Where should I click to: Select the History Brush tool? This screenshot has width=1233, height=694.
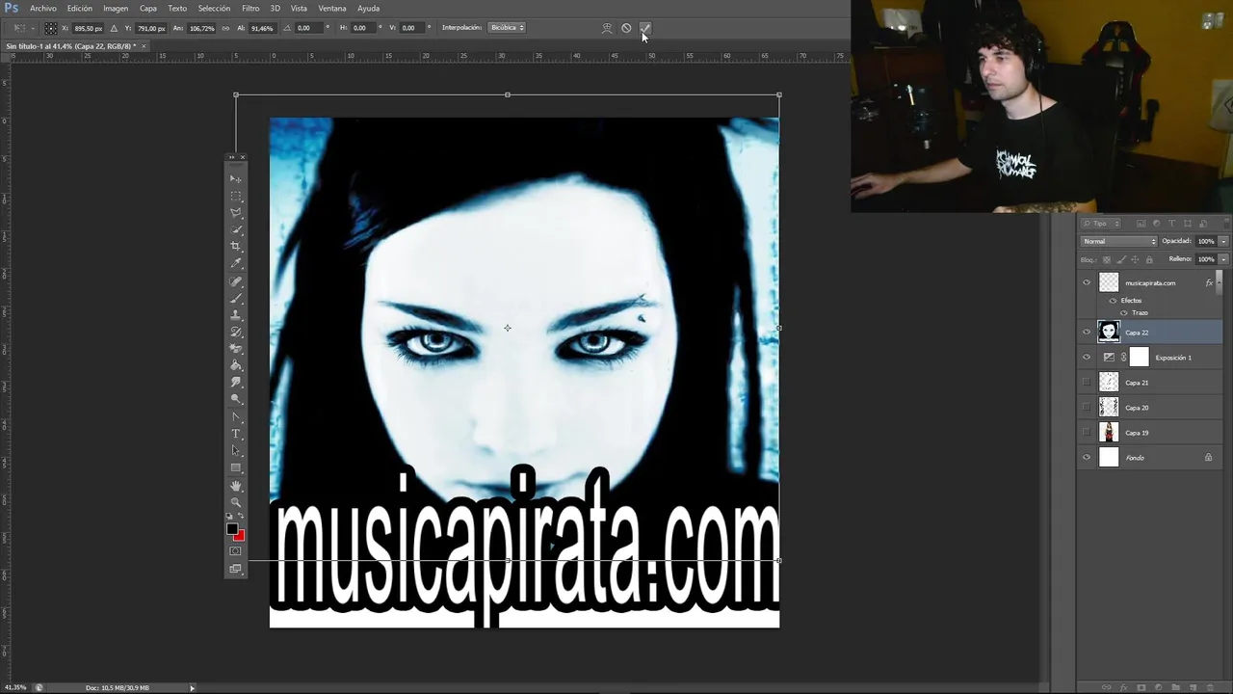(236, 333)
